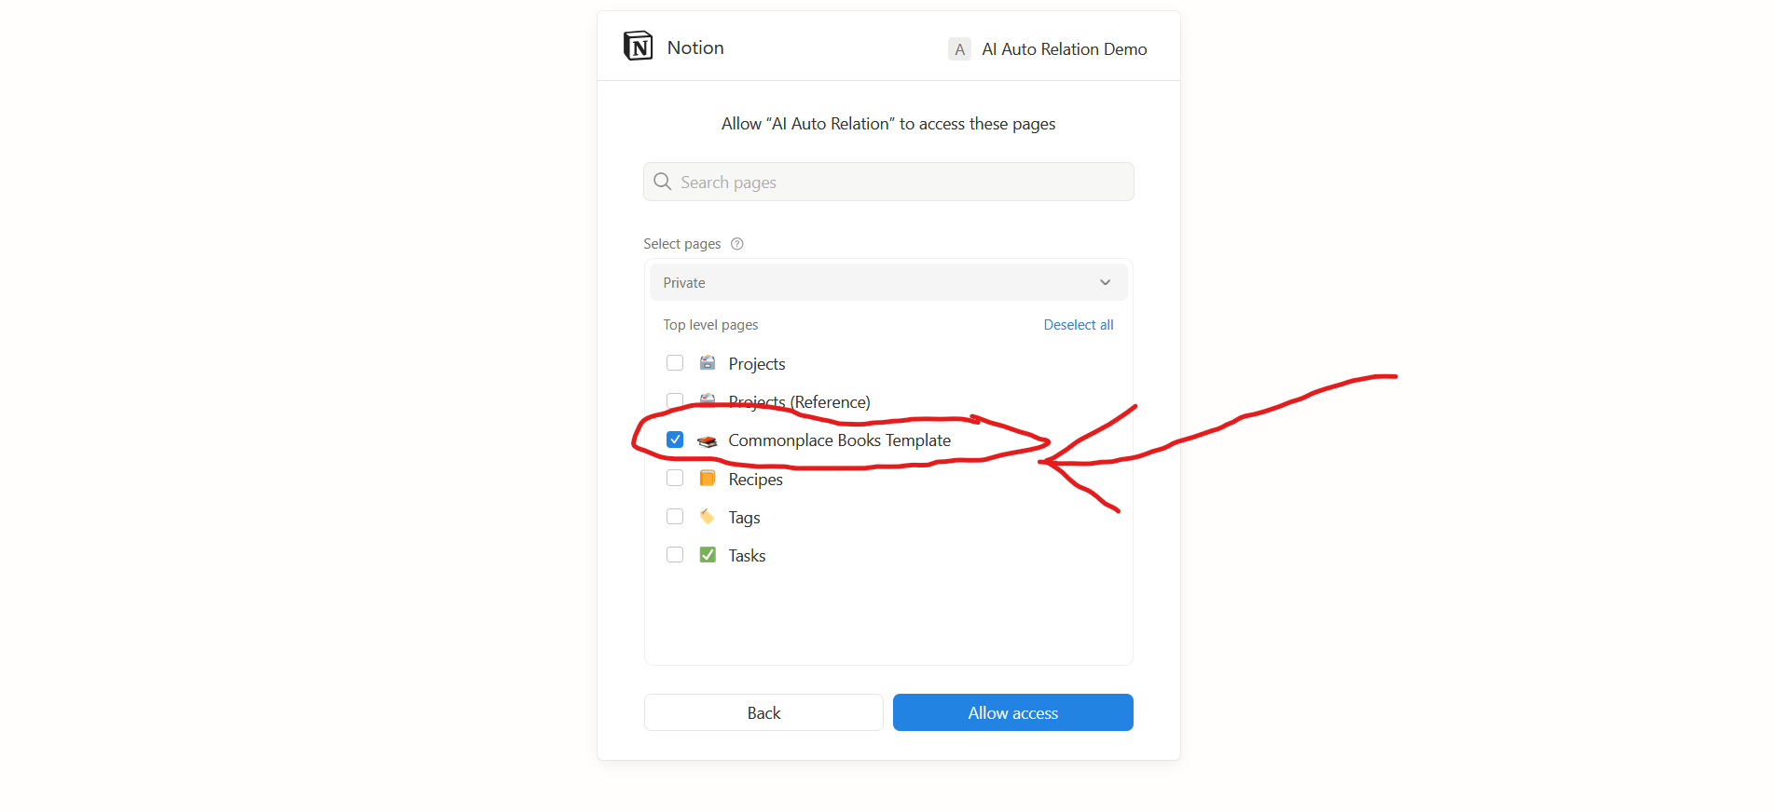Uncheck the Commonplace Books Template checkbox

click(675, 440)
